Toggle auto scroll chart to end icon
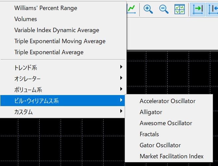This screenshot has height=166, width=218. click(197, 9)
